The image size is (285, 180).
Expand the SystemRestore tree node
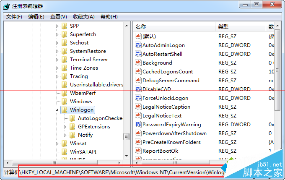coord(57,51)
